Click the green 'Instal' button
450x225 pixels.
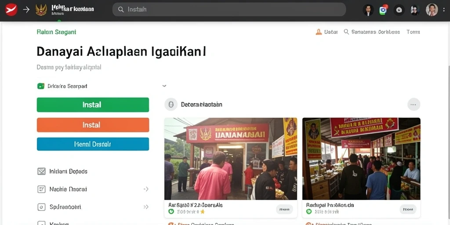pos(93,105)
